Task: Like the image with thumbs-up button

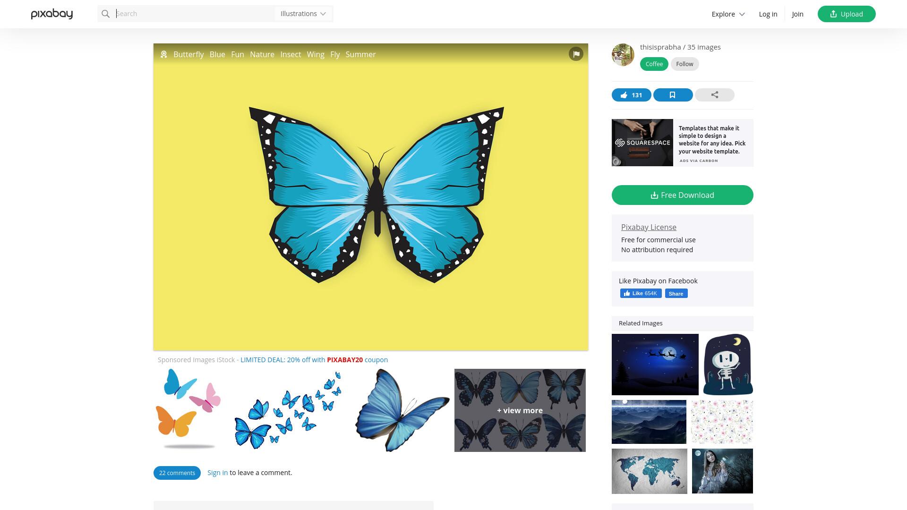Action: pyautogui.click(x=632, y=95)
